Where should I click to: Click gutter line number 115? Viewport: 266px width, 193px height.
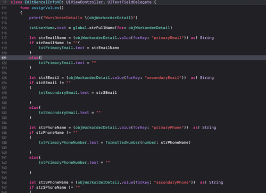4,28
